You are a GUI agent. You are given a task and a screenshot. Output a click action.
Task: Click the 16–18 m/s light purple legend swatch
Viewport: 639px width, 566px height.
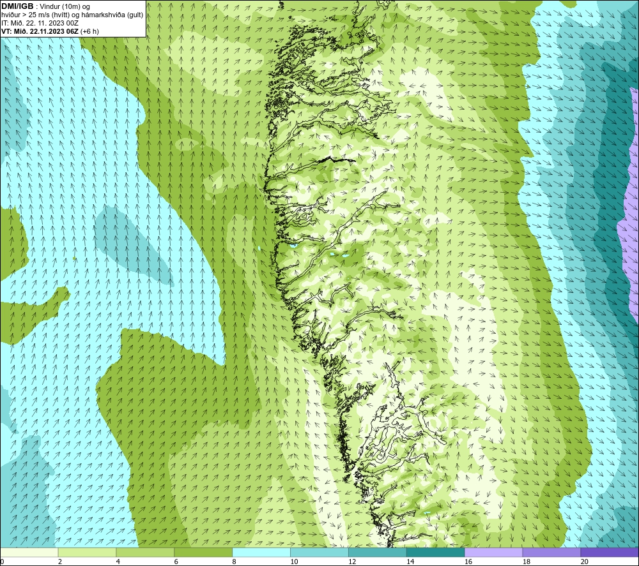pyautogui.click(x=493, y=553)
